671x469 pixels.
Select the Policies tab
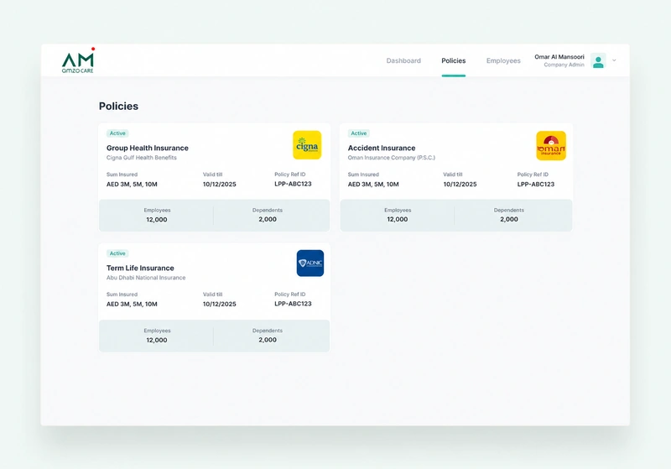[454, 60]
